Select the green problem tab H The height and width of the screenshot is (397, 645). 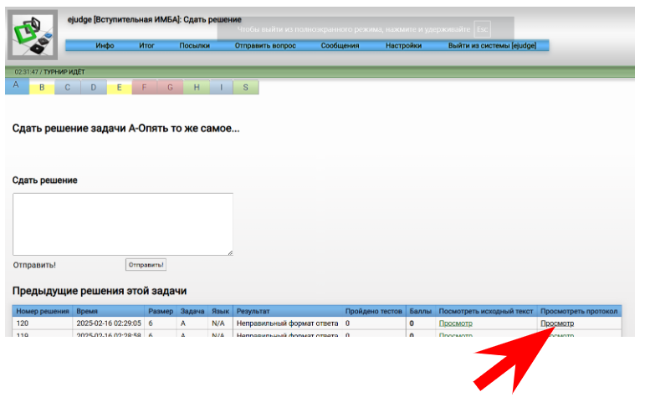coord(196,87)
